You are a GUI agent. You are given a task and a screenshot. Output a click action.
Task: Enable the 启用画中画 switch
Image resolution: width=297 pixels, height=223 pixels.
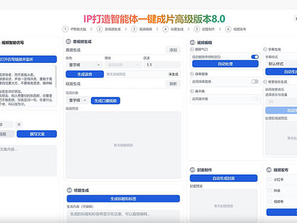[x=255, y=99]
